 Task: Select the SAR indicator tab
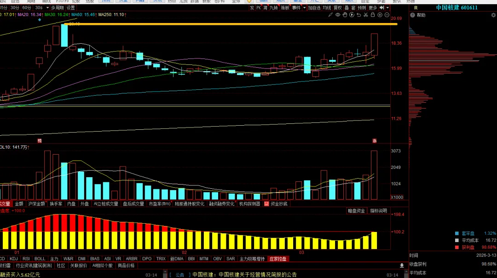(231, 259)
